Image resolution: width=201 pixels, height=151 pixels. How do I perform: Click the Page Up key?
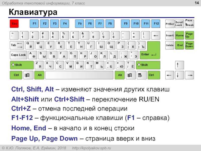[190, 35]
